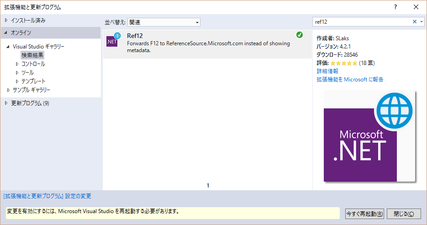This screenshot has height=225, width=427.
Task: Select the Ref12 result title
Action: tap(135, 36)
